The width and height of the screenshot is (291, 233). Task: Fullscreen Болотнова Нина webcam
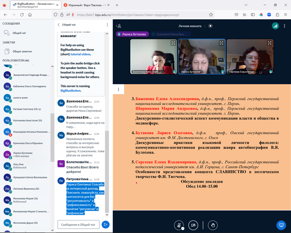pos(173,43)
